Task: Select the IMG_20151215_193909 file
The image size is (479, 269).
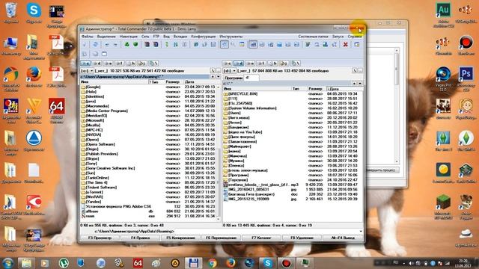Action: (248, 199)
